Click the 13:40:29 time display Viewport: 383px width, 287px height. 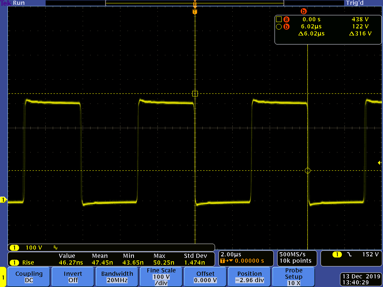356,283
